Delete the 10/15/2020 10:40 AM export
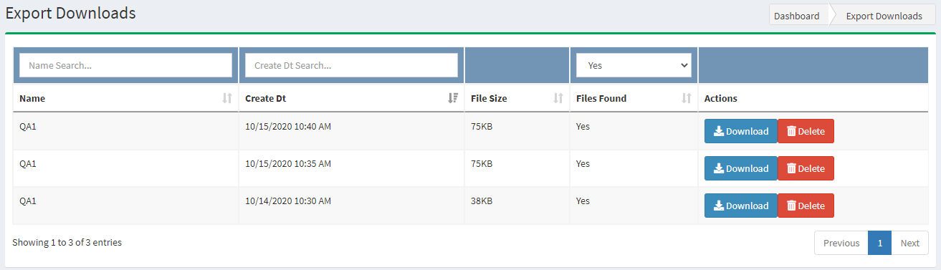 (806, 131)
